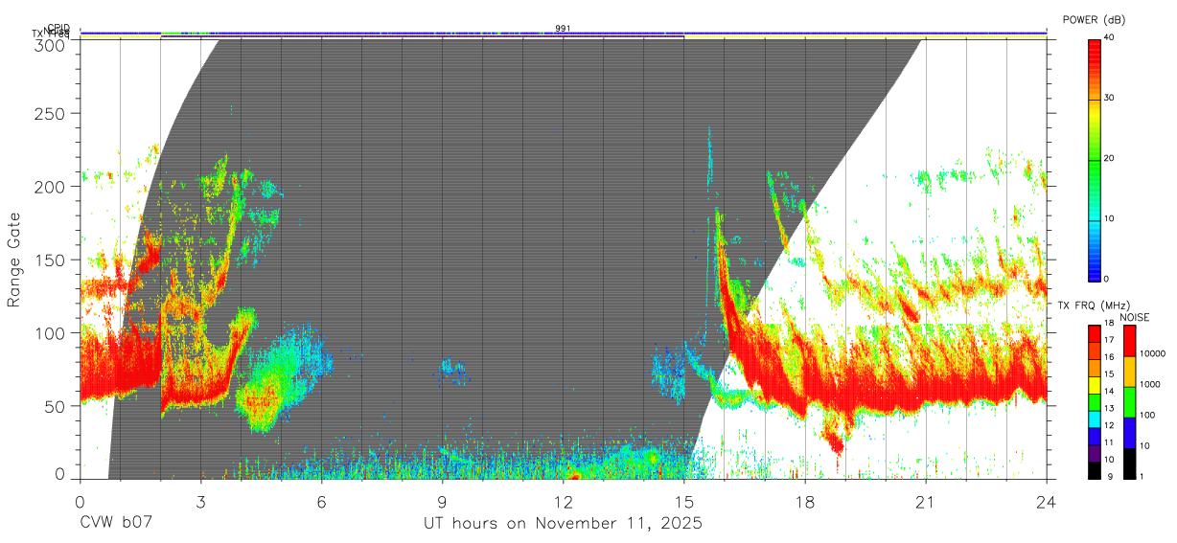1177x543 pixels.
Task: Click the '12' hour label on time axis
Action: coord(564,501)
